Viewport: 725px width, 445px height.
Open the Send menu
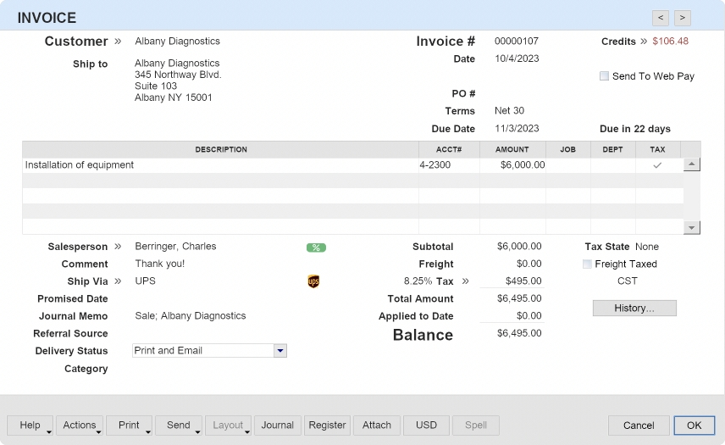tap(179, 426)
